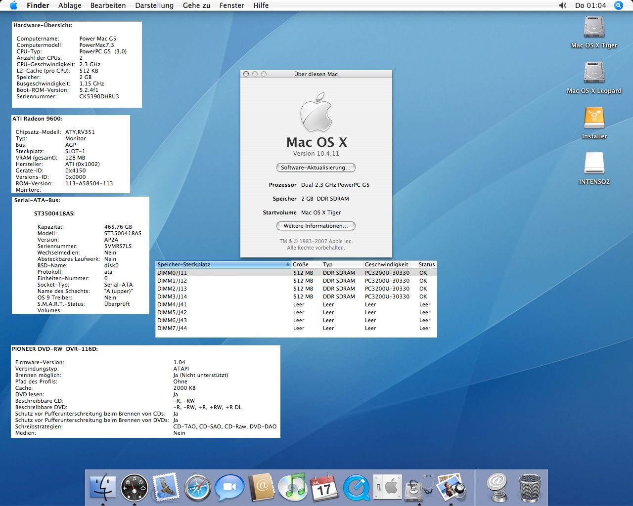The width and height of the screenshot is (633, 506).
Task: Open Address Book in the Dock
Action: coord(261,487)
